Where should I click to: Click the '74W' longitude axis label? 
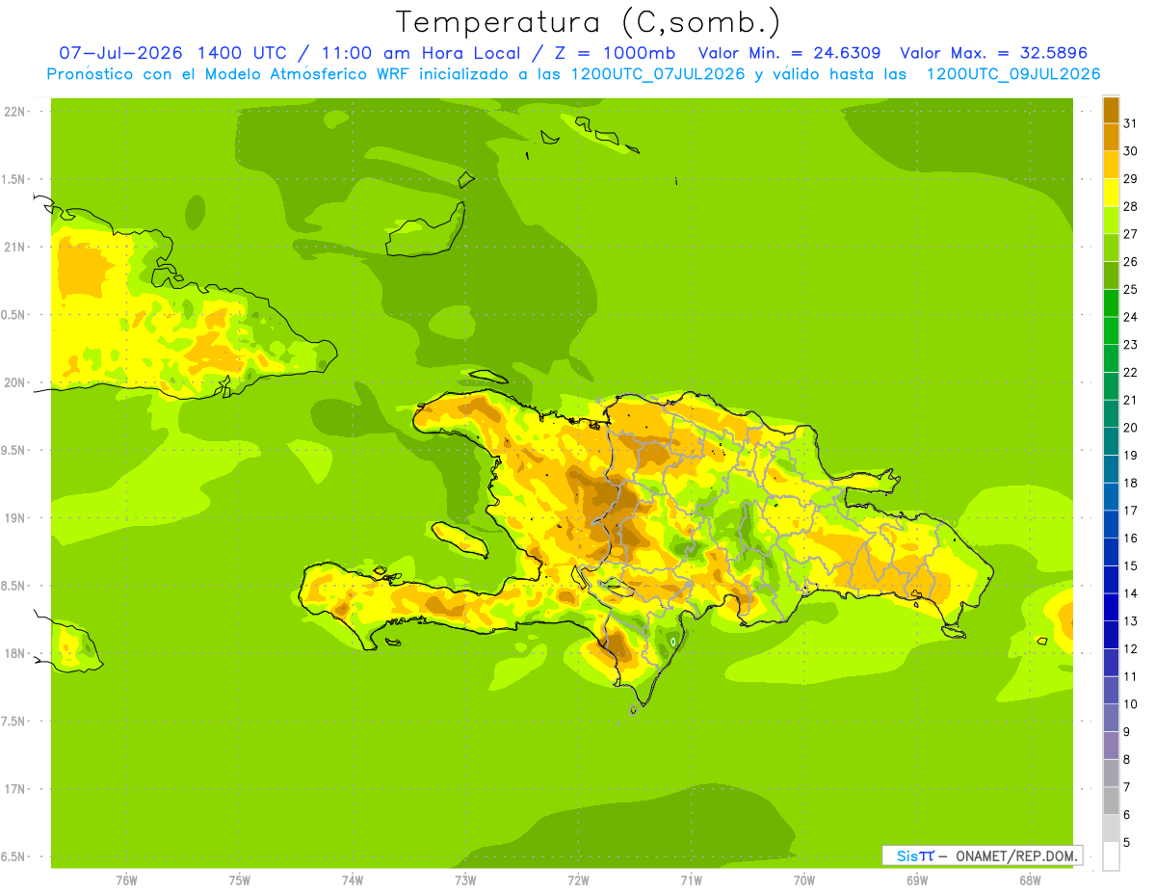click(x=353, y=880)
